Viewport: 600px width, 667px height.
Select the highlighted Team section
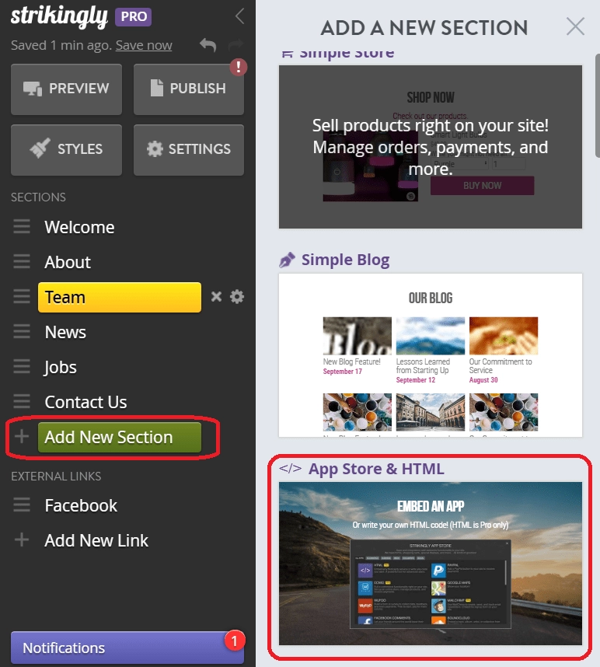(120, 297)
